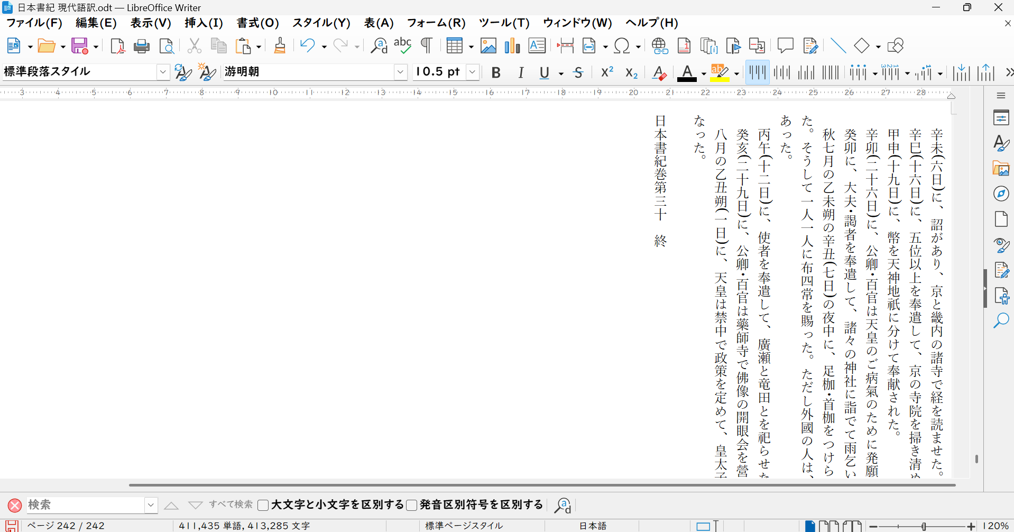Open sidebar Gallery panel
The height and width of the screenshot is (532, 1014).
1001,169
